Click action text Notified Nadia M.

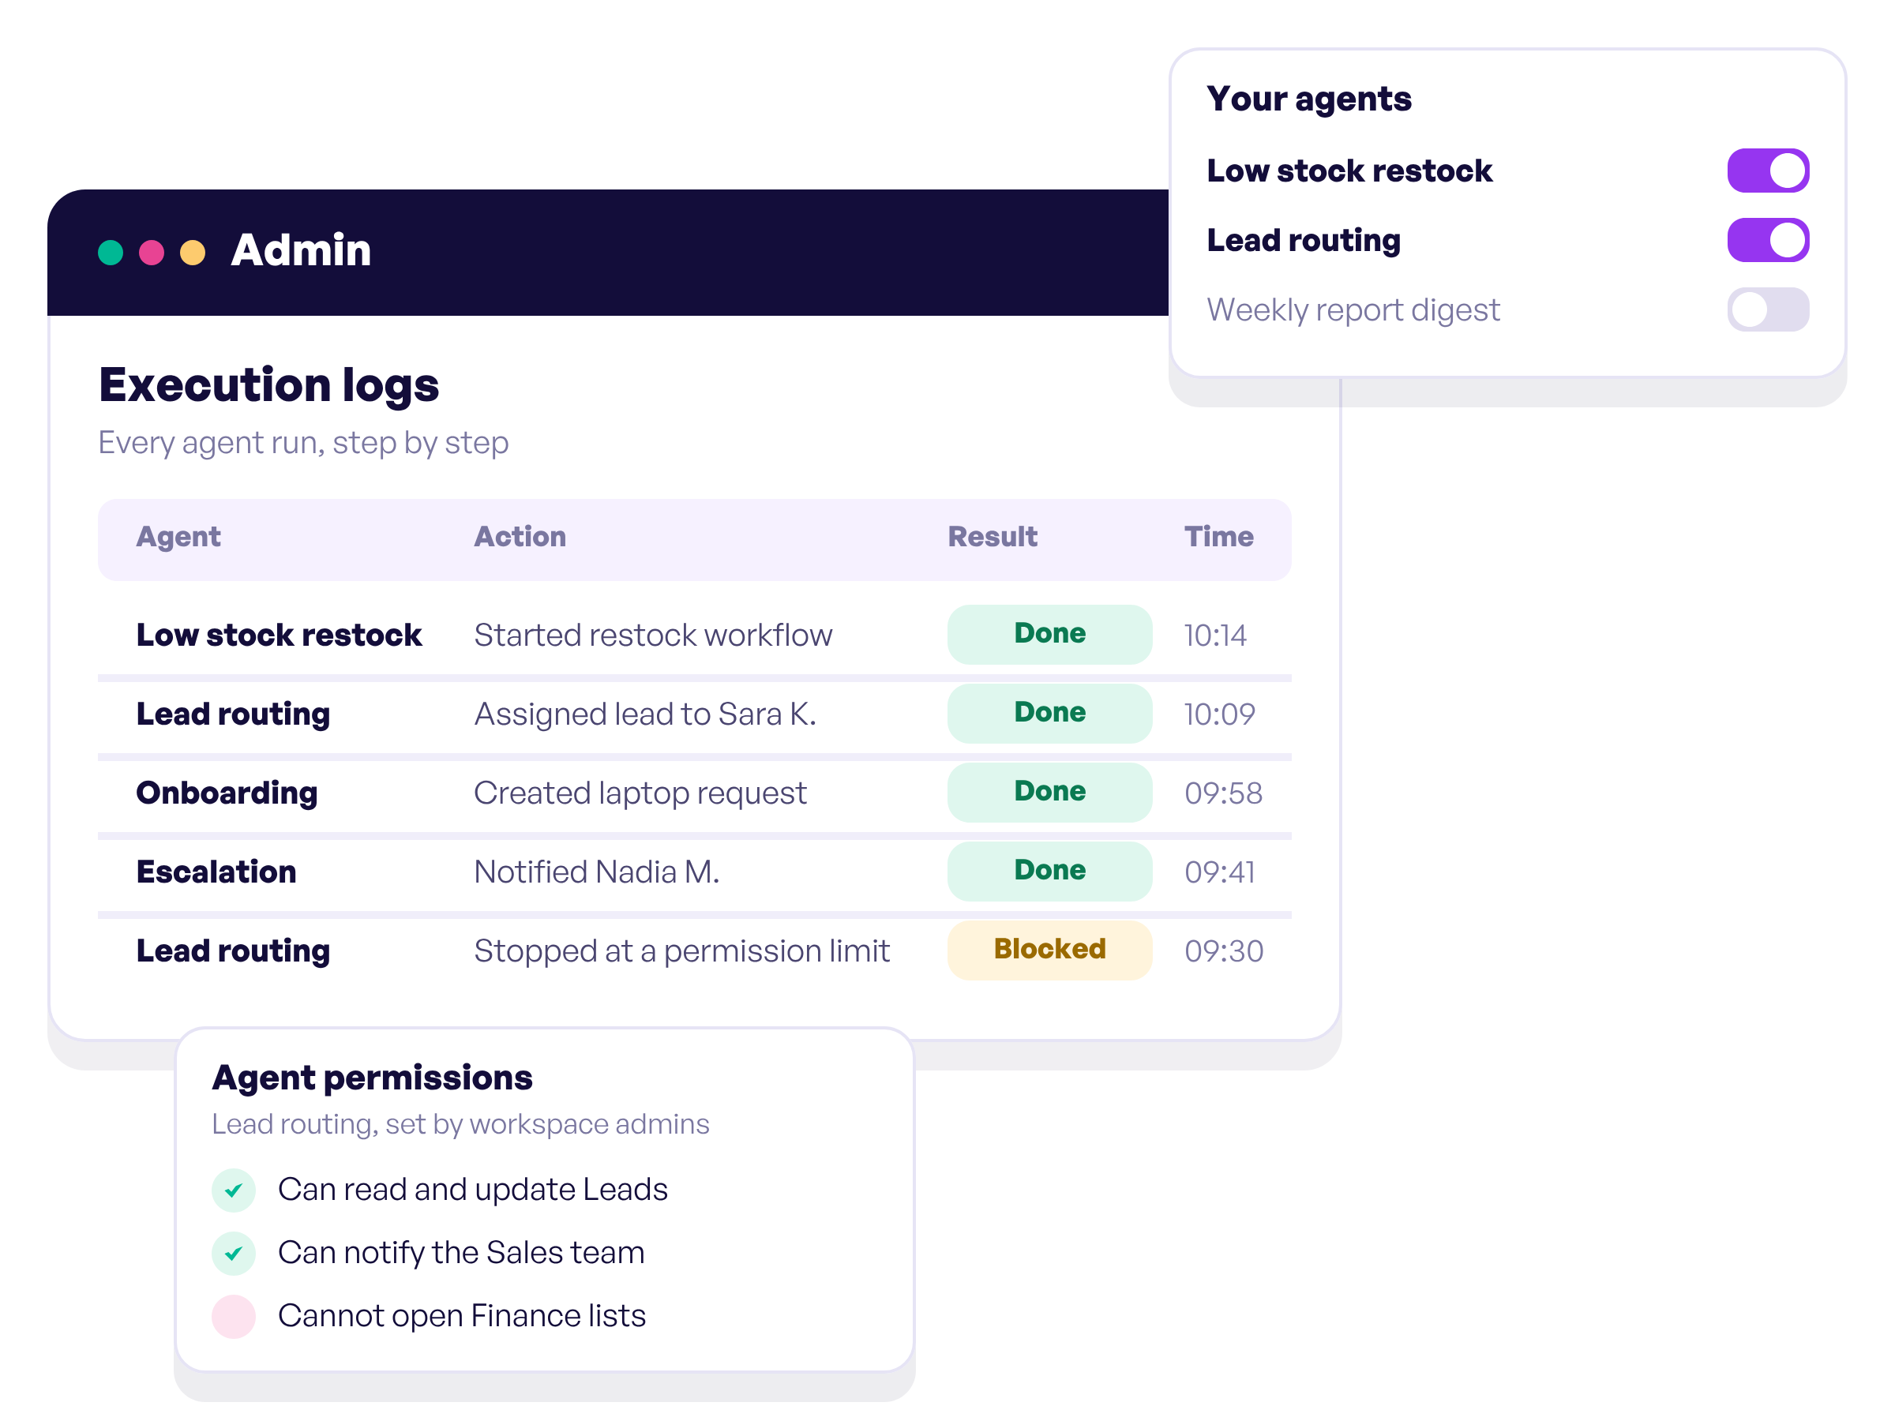coord(596,871)
